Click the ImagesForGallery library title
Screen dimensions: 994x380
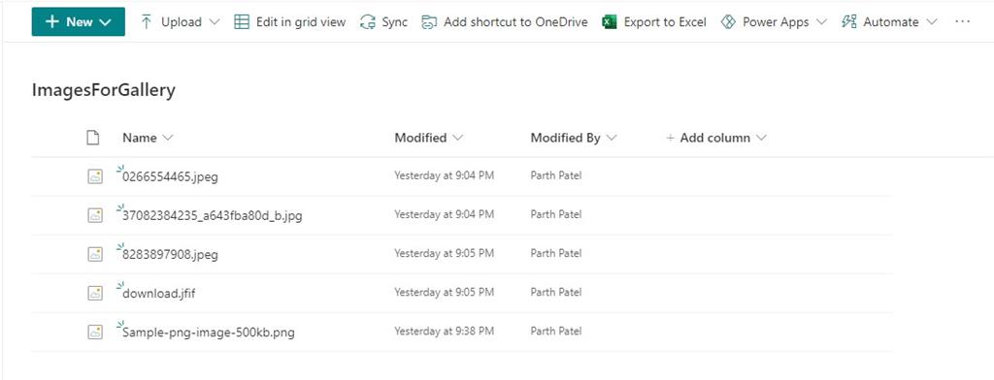(103, 90)
